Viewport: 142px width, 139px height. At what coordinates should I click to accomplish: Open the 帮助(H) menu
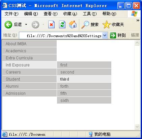click(x=109, y=14)
